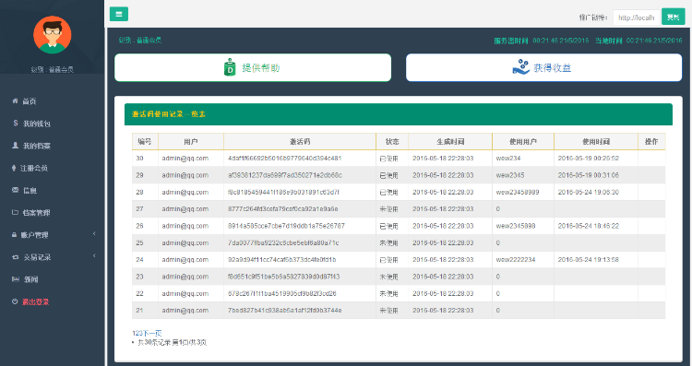Image resolution: width=692 pixels, height=366 pixels.
Task: Click the folder icon beside 档案管理
Action: (x=15, y=213)
